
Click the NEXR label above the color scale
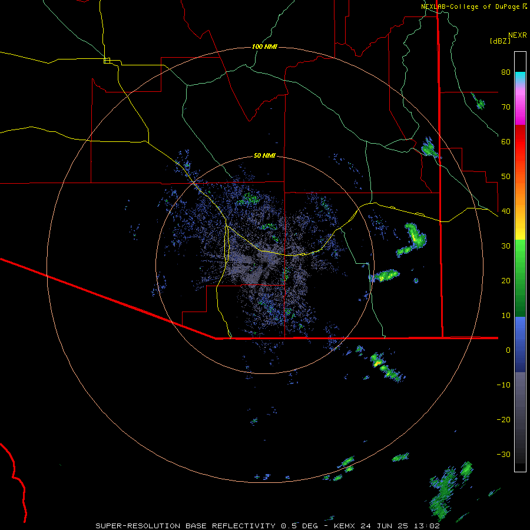pyautogui.click(x=518, y=35)
